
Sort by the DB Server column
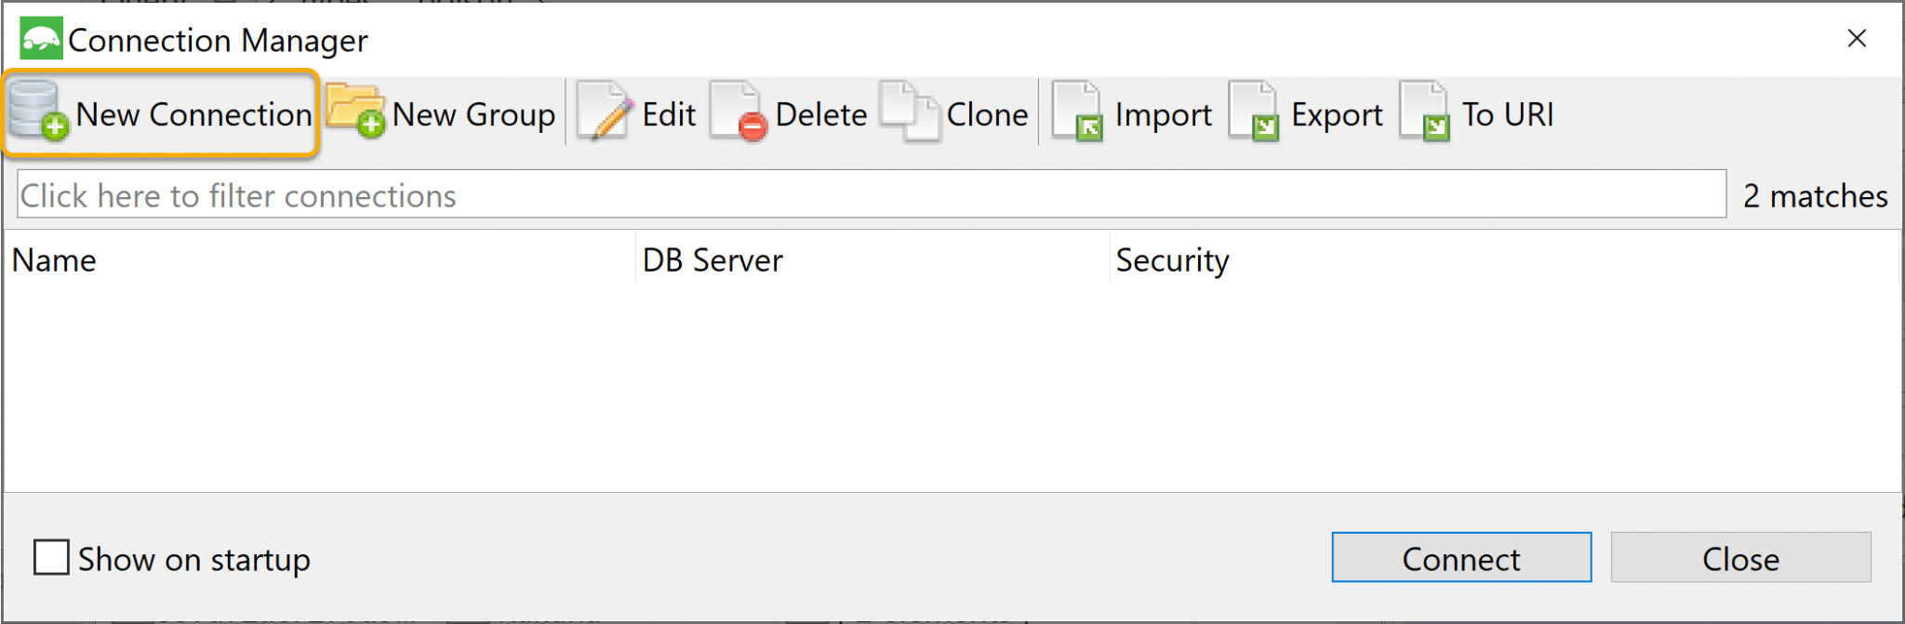[x=713, y=260]
